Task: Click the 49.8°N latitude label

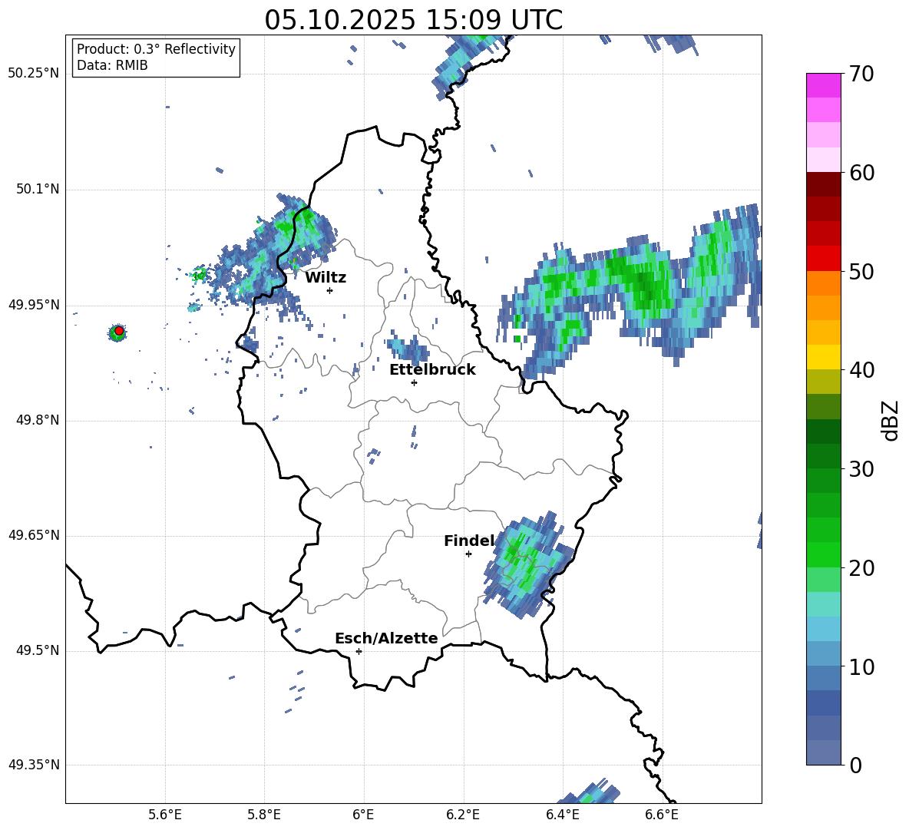Action: coord(38,420)
